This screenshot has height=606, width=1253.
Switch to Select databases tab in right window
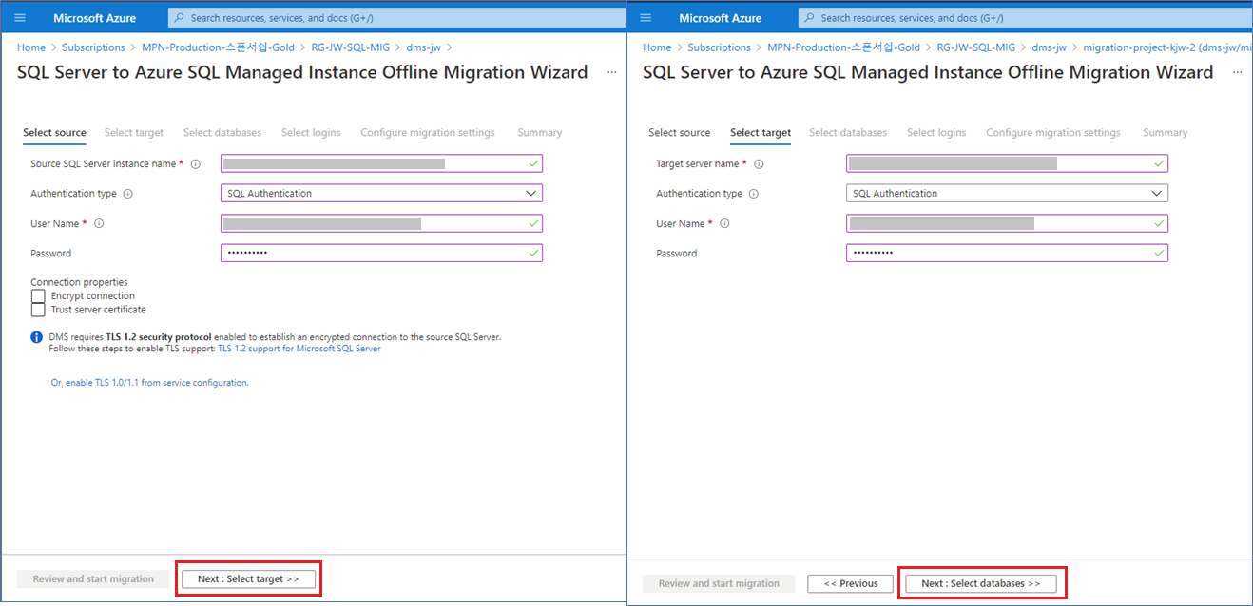848,133
